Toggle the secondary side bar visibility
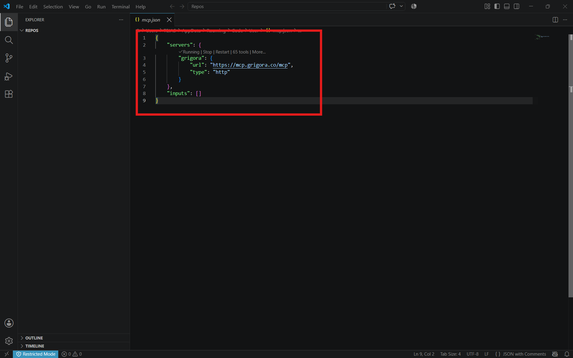 click(x=516, y=7)
